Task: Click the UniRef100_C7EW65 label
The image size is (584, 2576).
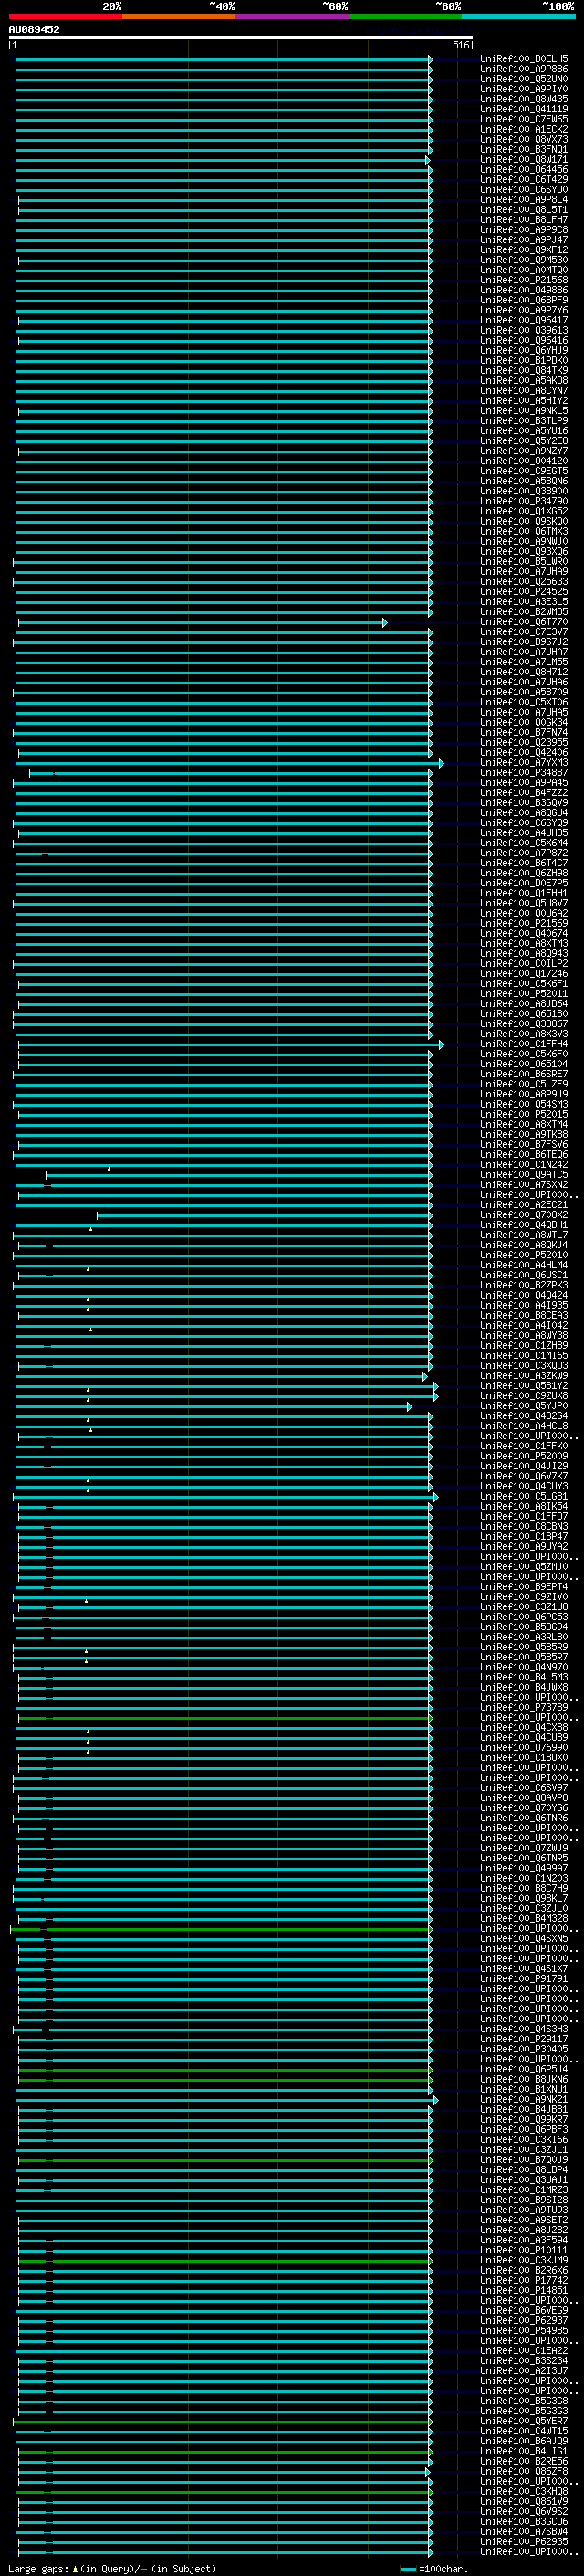Action: point(524,120)
